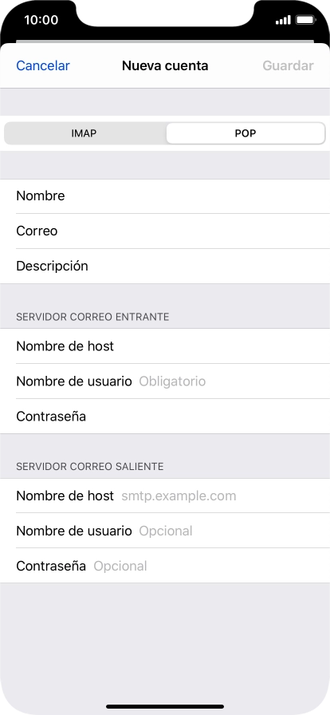Tap the battery icon in status bar
Viewport: 330px width, 715px height.
pos(305,20)
